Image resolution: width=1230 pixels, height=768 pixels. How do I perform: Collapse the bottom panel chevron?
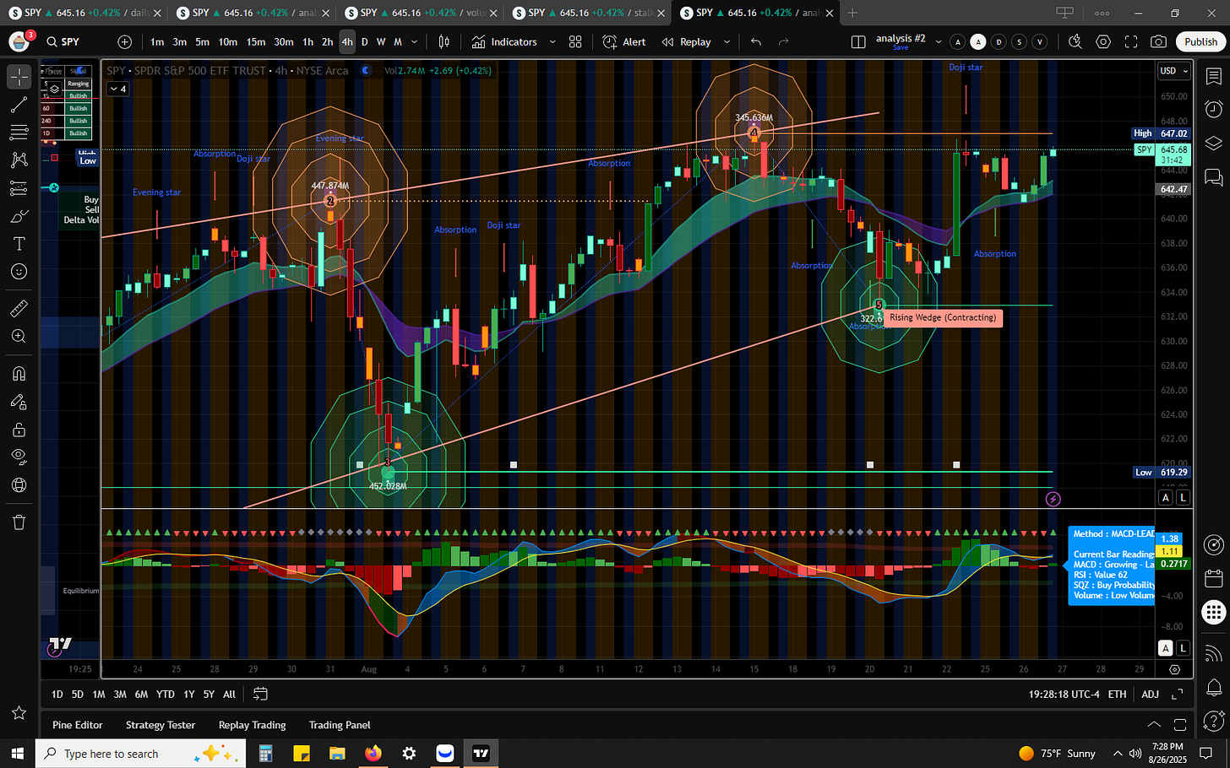click(1154, 725)
